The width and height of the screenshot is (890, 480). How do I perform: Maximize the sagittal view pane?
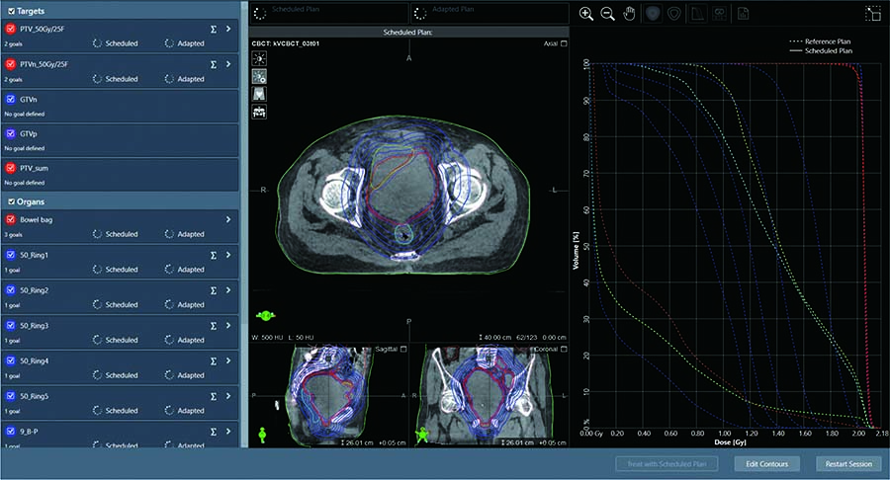[405, 351]
